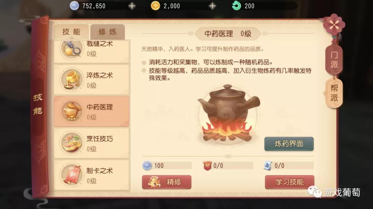The height and width of the screenshot is (209, 373).
Task: Select the 裁缝之术 scissors skill icon
Action: tap(71, 48)
